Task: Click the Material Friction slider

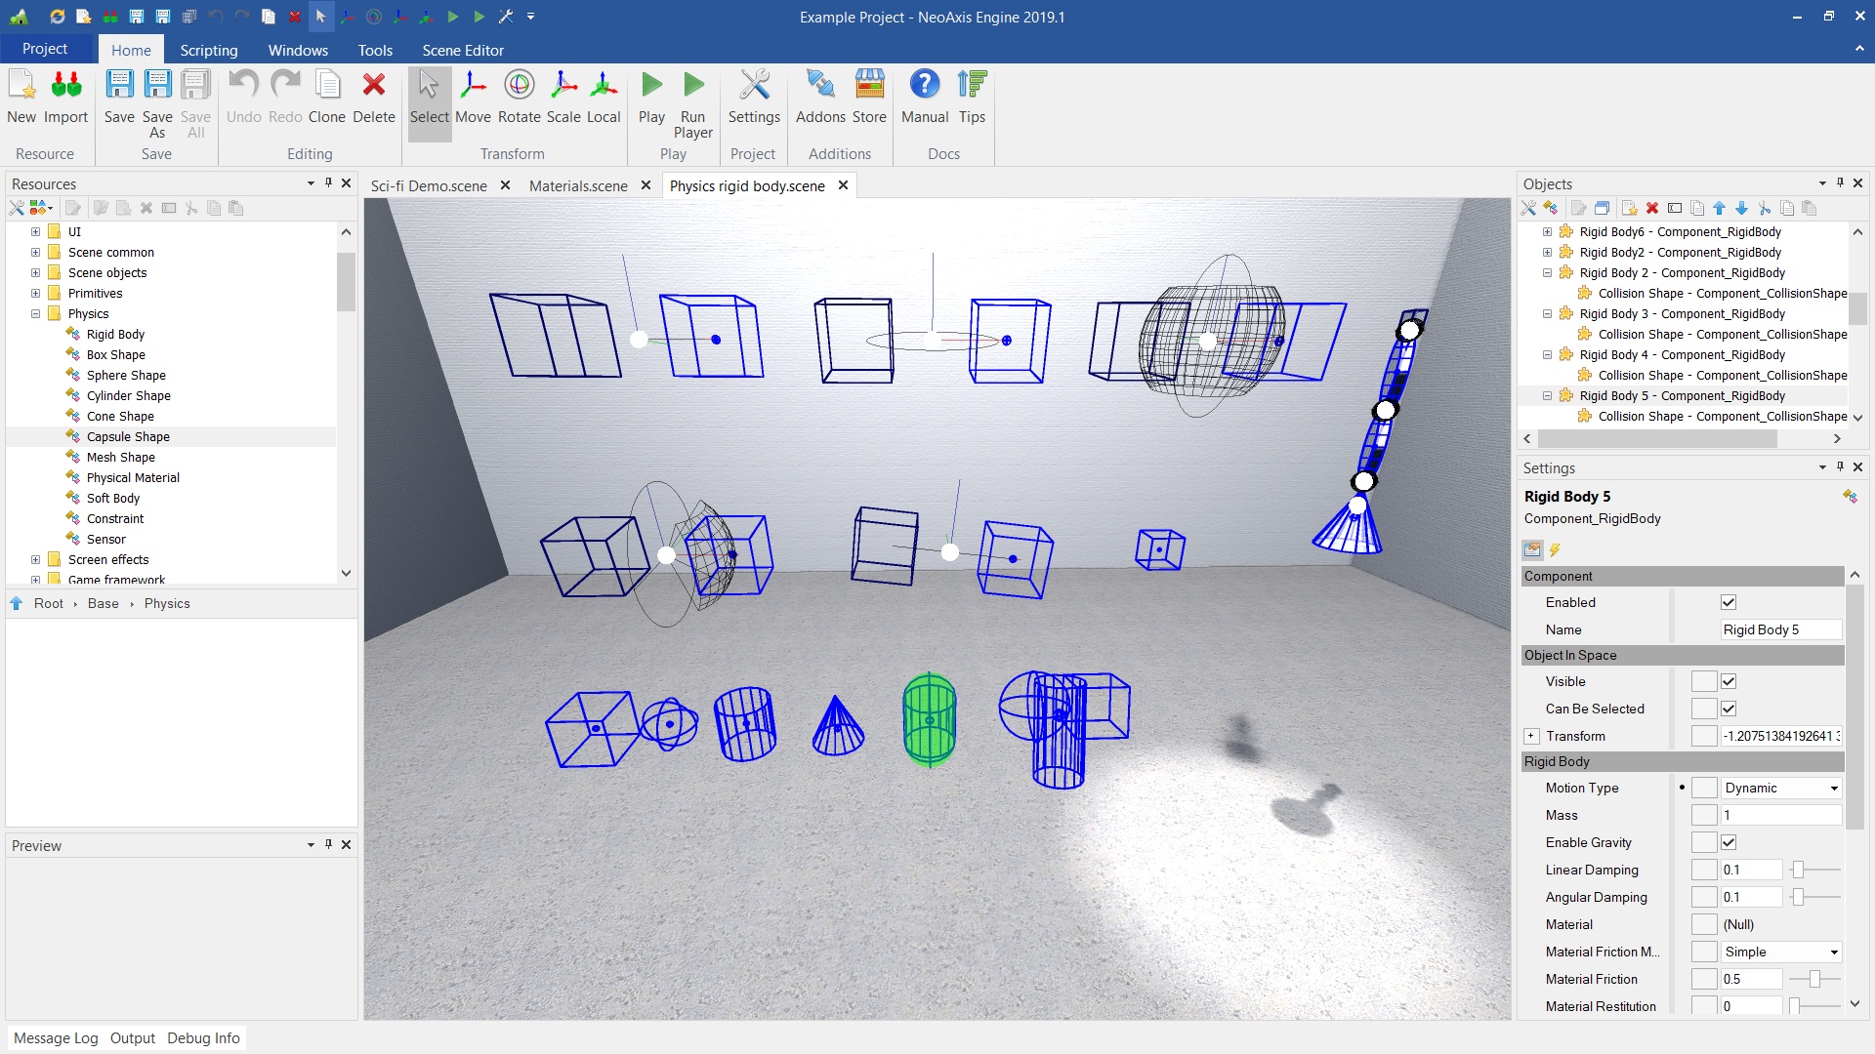Action: [1814, 979]
